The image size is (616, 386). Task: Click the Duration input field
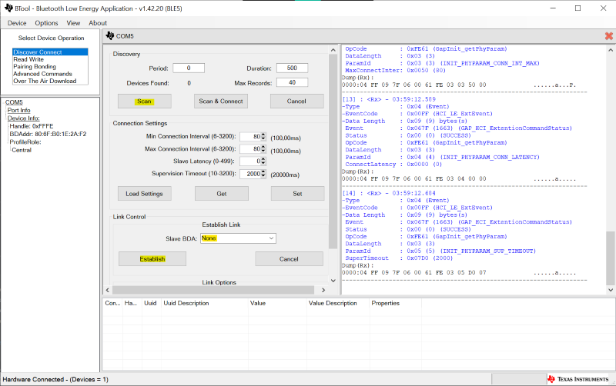[x=292, y=68]
